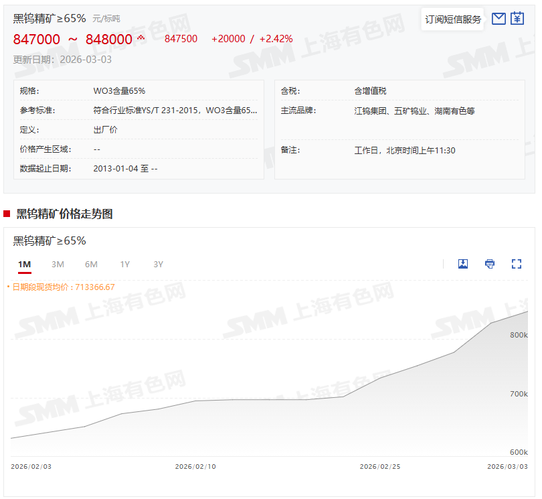The image size is (542, 499).
Task: Click the 2026/02/10 date on x-axis
Action: (195, 466)
